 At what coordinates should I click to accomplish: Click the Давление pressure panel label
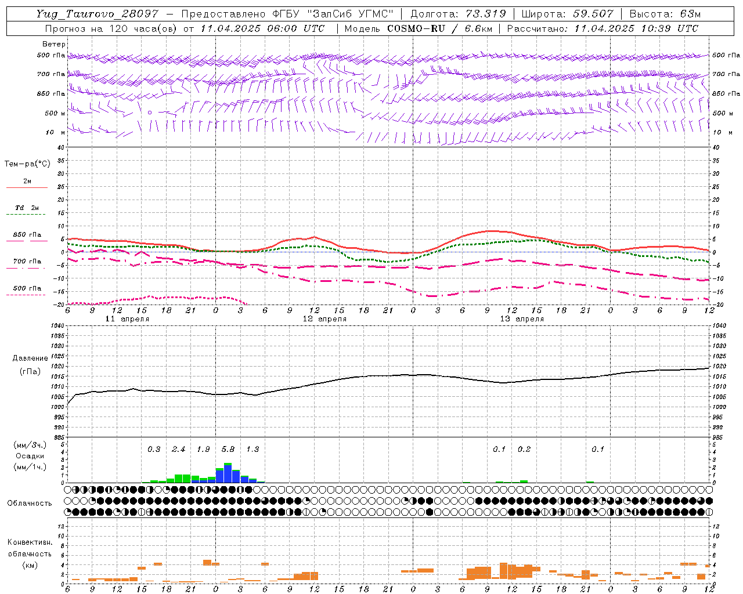pos(30,358)
